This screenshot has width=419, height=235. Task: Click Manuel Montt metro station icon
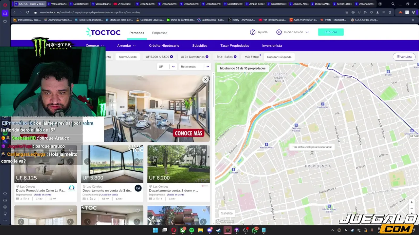[266, 144]
